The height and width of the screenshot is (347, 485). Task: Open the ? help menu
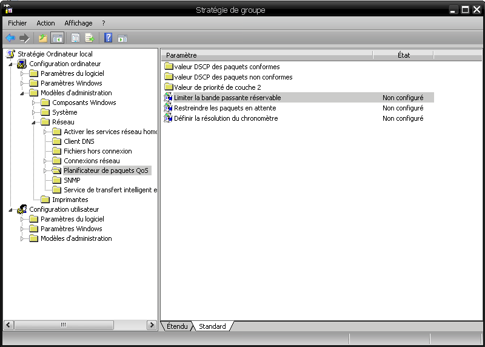point(103,23)
